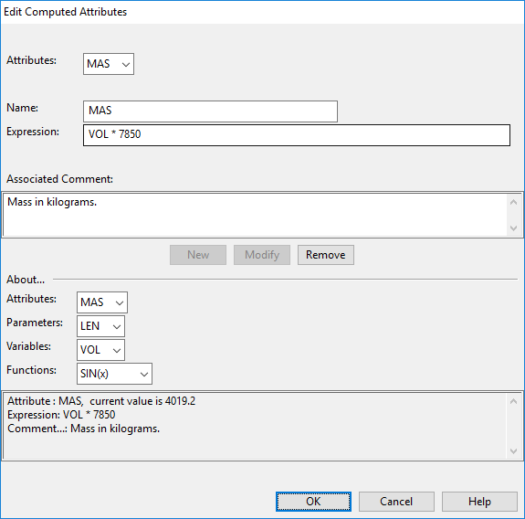Click the Edit Computed Attributes title bar
The image size is (525, 519).
pyautogui.click(x=263, y=12)
